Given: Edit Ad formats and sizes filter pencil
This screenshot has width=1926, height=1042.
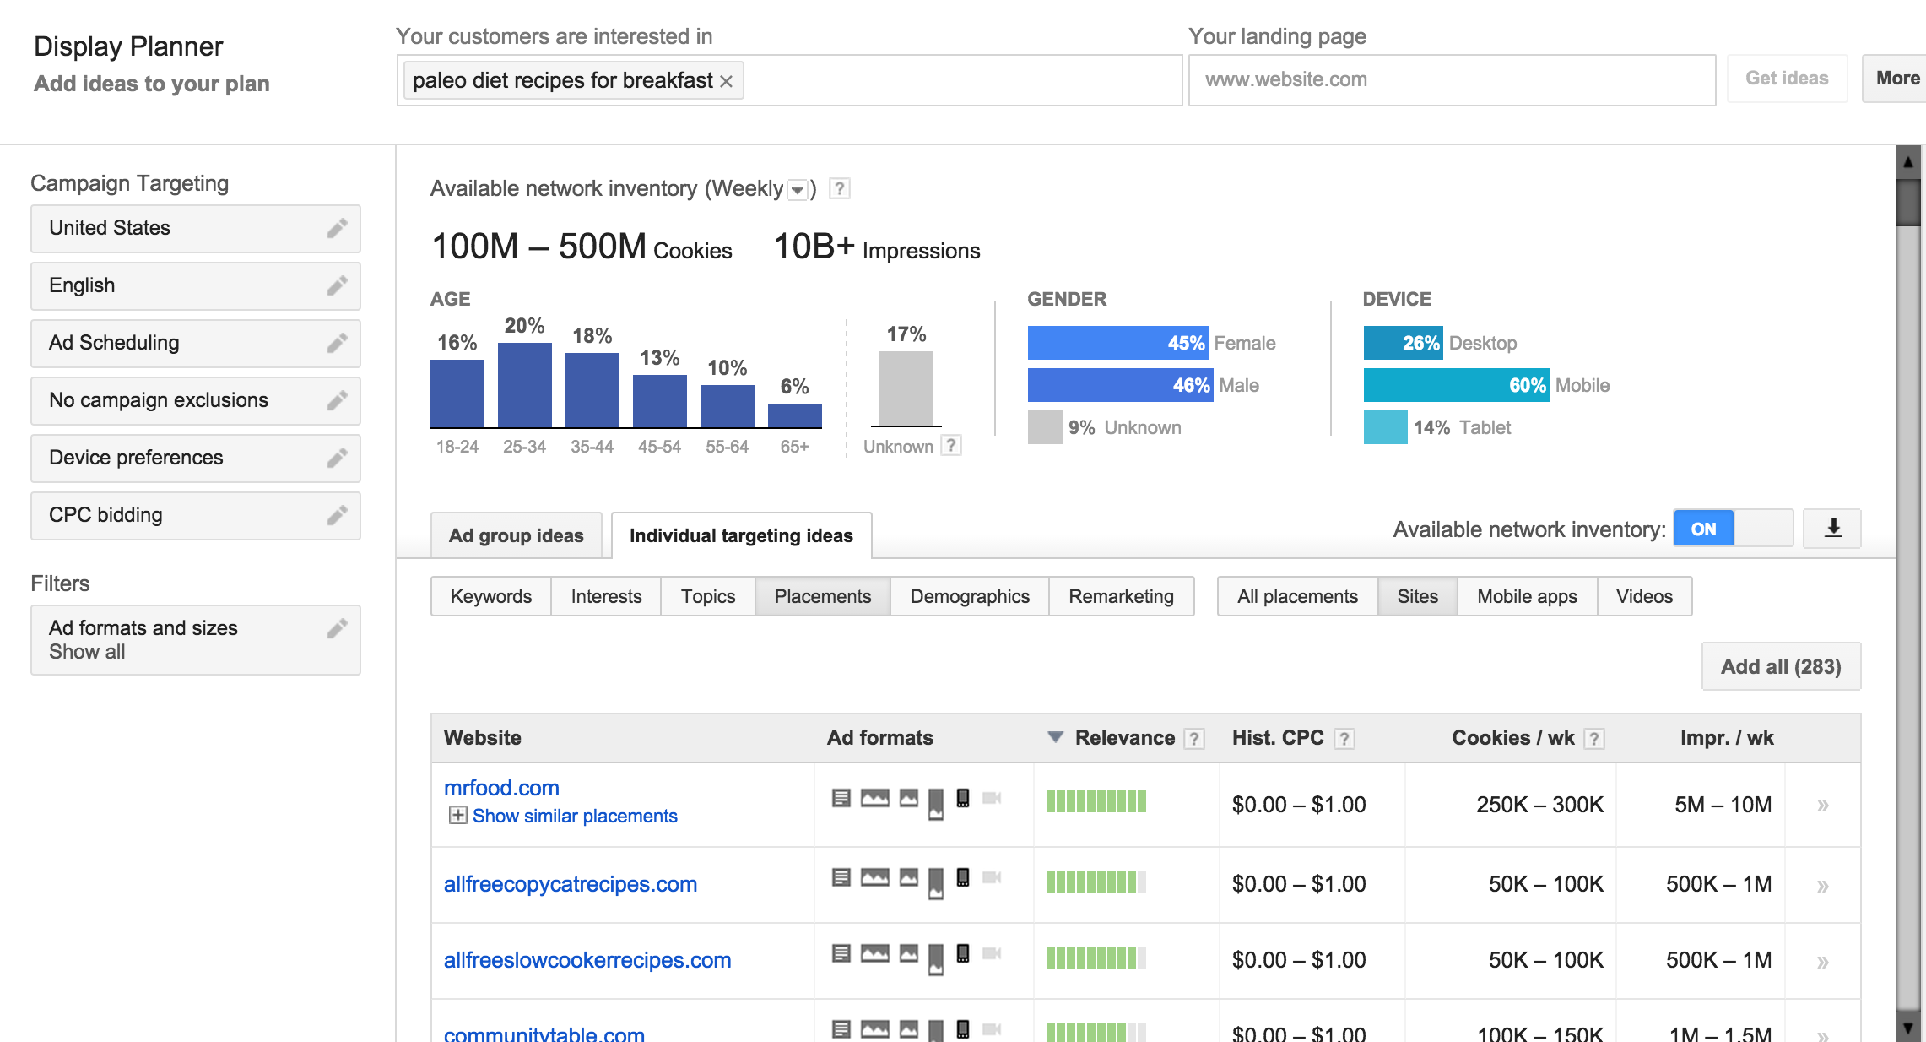Looking at the screenshot, I should pyautogui.click(x=338, y=628).
